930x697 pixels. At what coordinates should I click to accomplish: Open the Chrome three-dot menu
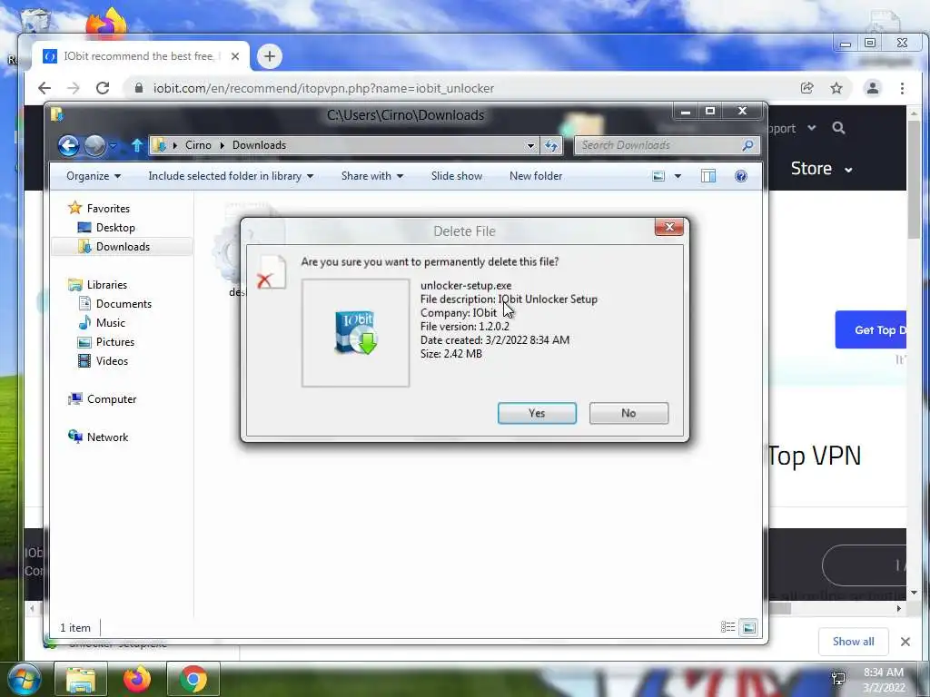coord(902,88)
